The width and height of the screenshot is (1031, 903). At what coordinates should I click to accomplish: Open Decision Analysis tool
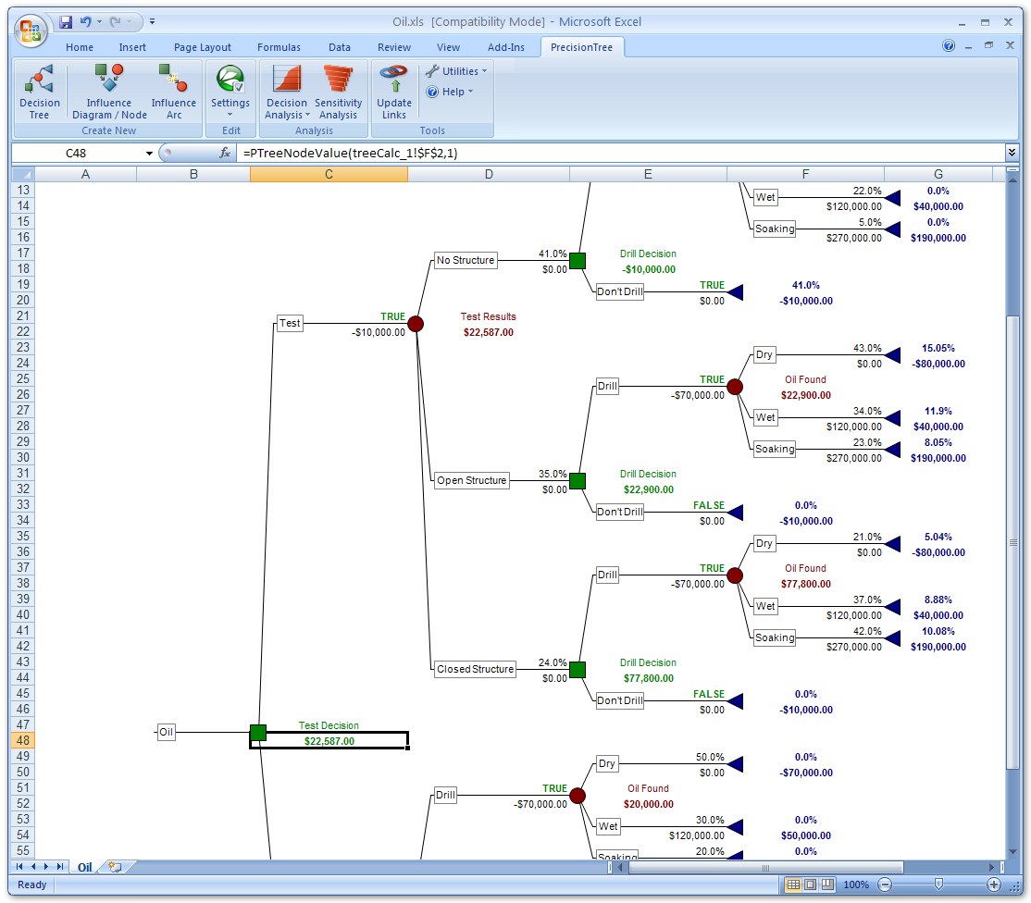287,92
